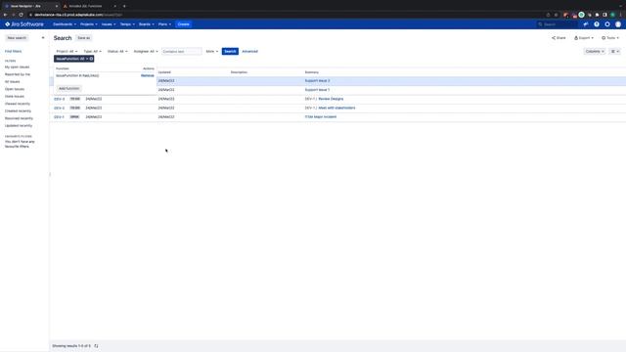Sort by the Updated column header

coord(164,72)
